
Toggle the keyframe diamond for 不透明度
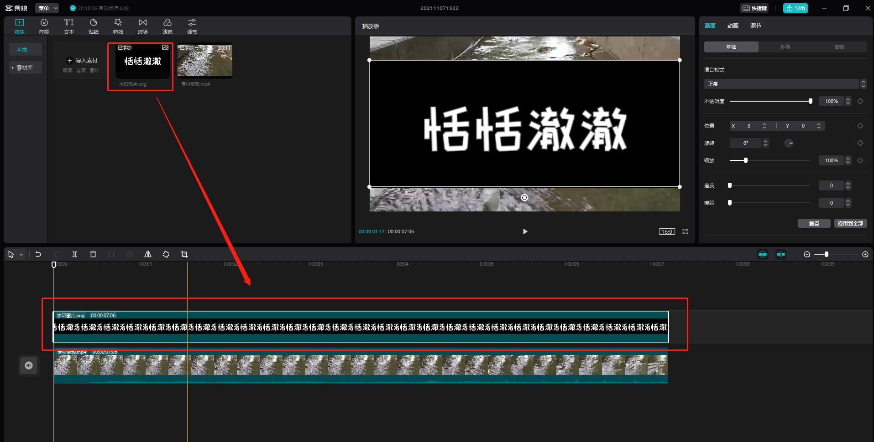tap(861, 101)
